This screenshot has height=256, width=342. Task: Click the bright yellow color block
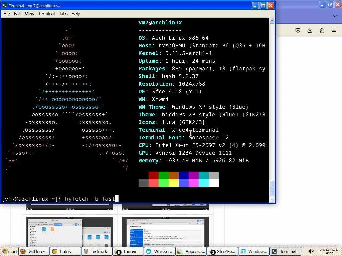coord(174,183)
